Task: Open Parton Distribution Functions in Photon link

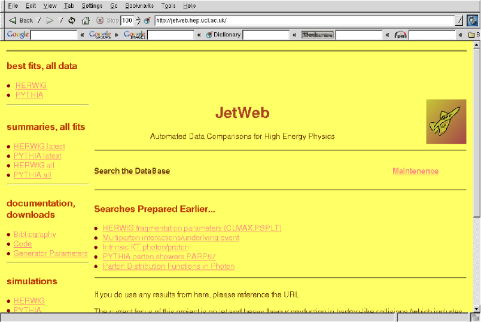Action: click(169, 266)
